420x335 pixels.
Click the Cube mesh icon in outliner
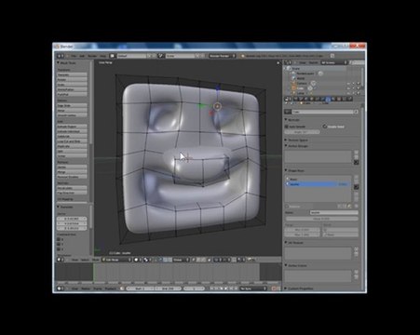tap(293, 88)
